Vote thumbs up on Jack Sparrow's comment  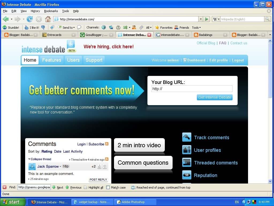[99, 166]
